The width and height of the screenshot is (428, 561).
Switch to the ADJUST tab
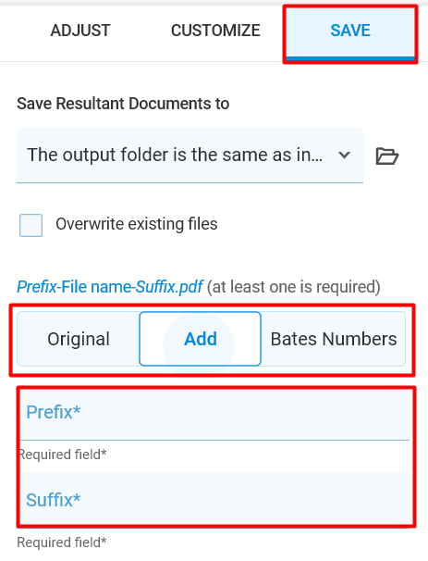(x=80, y=31)
